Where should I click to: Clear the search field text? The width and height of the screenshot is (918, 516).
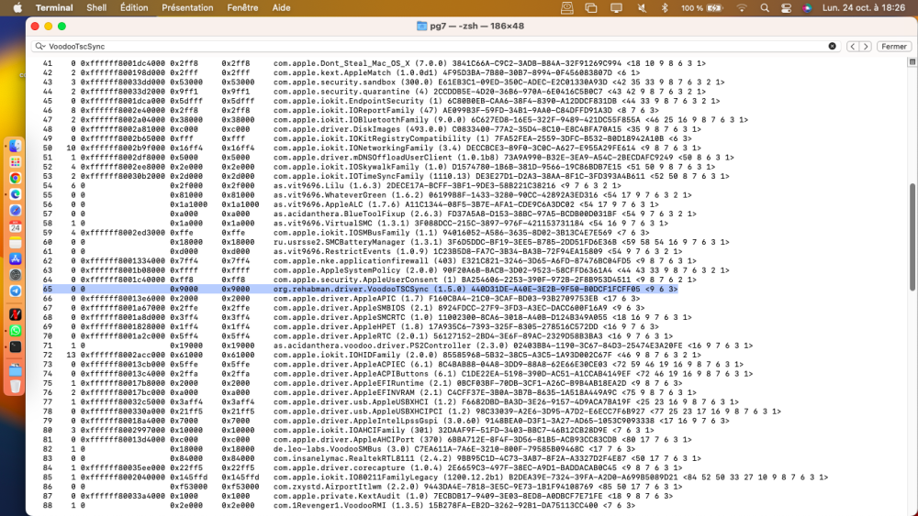pyautogui.click(x=832, y=46)
